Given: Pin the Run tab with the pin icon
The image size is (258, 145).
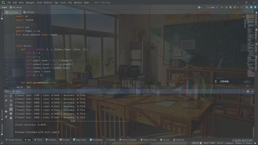Looking at the screenshot, I should coord(6,117).
